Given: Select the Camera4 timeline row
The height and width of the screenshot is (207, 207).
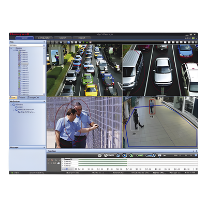Looking at the screenshot, I should (x=129, y=161).
